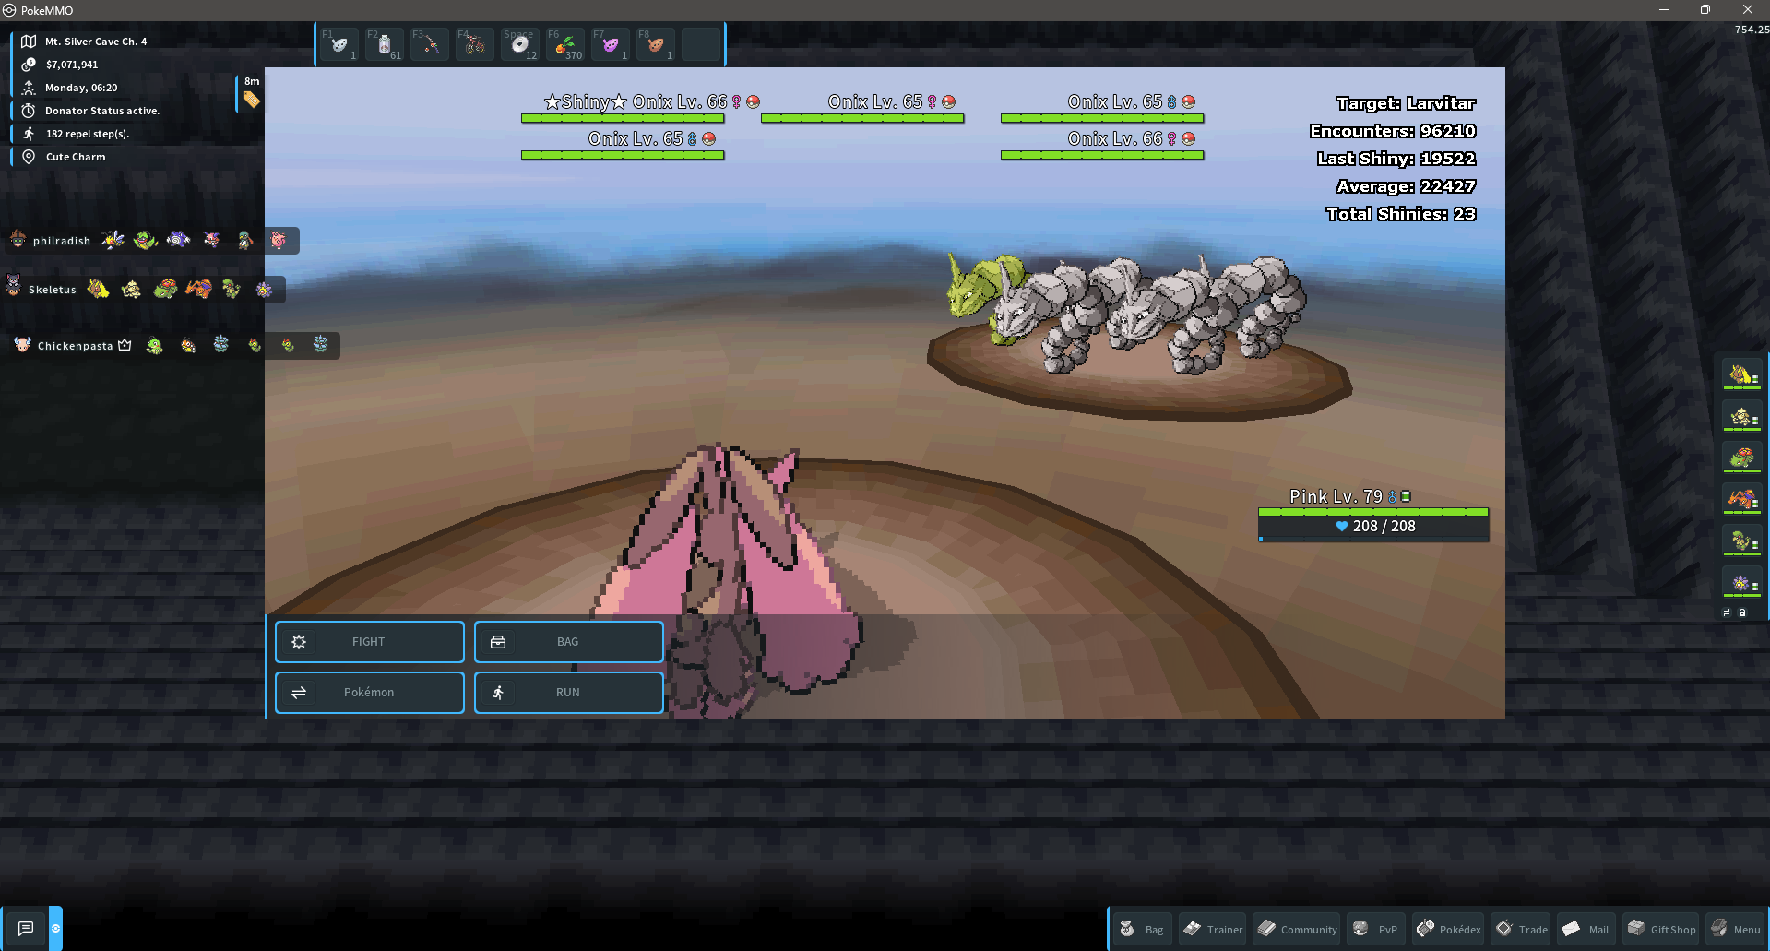The image size is (1770, 951).
Task: Click Chickenpasta trainer avatar
Action: click(x=23, y=344)
